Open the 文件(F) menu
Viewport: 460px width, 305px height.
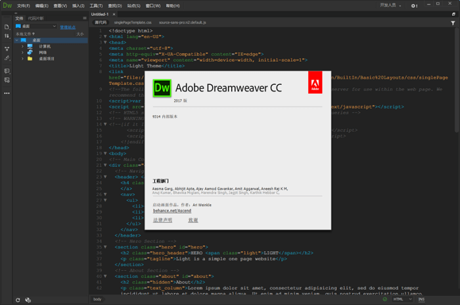(x=24, y=6)
